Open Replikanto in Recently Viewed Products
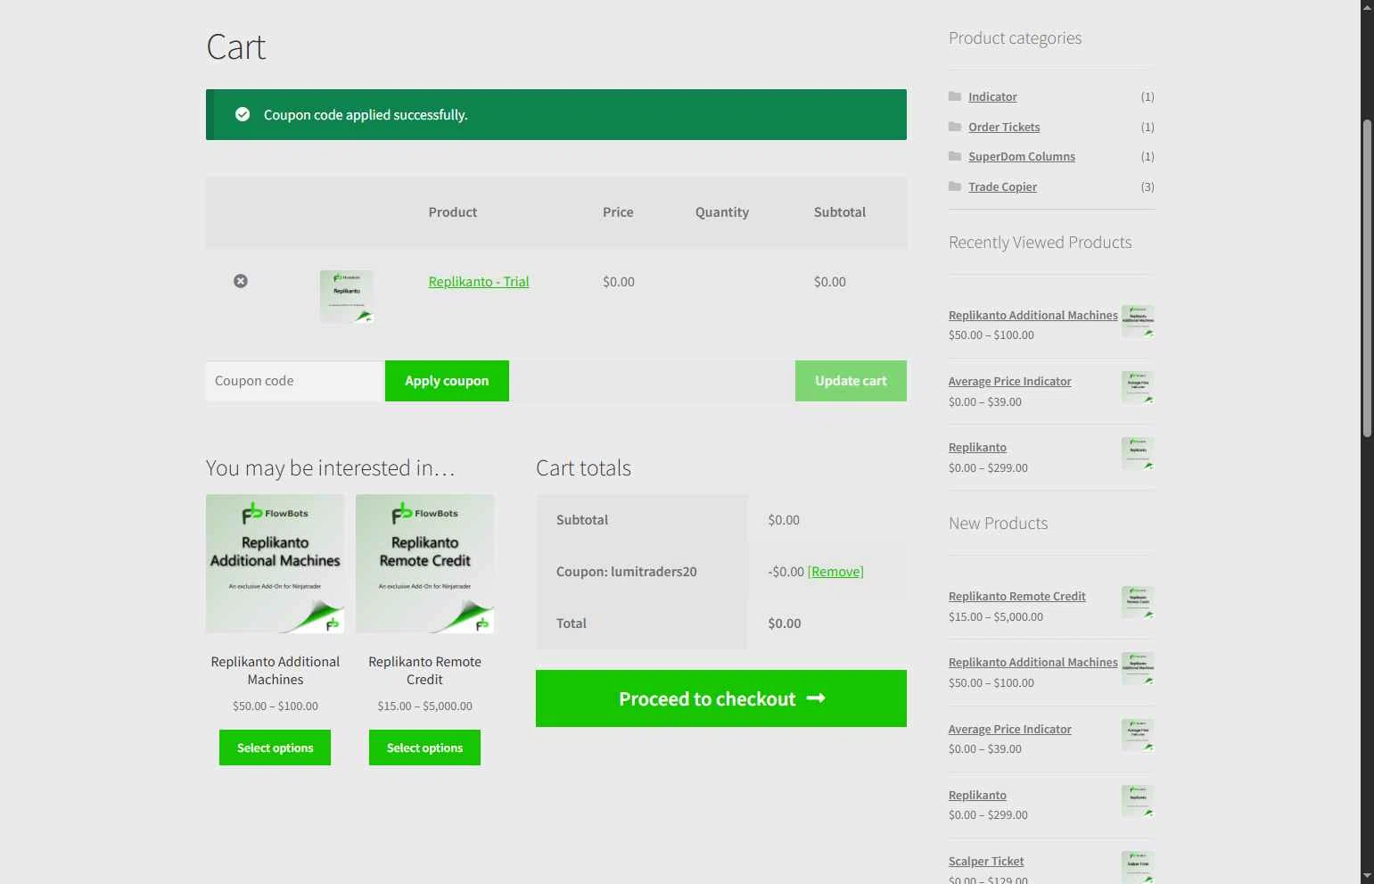 pyautogui.click(x=977, y=447)
